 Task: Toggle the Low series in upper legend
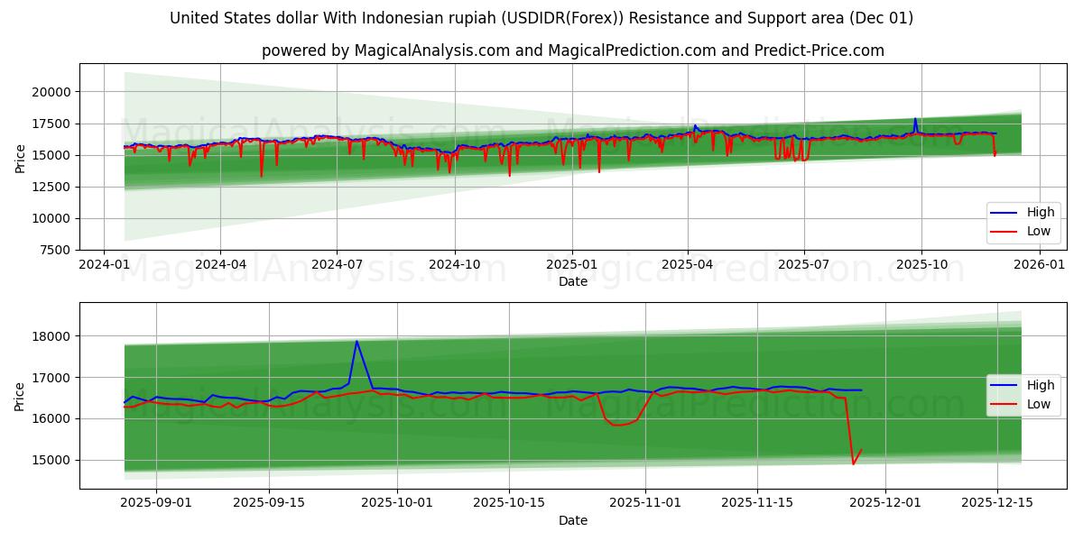pos(1040,231)
